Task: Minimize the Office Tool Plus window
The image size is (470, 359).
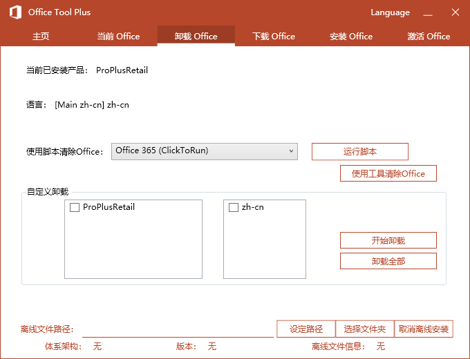Action: [429, 12]
